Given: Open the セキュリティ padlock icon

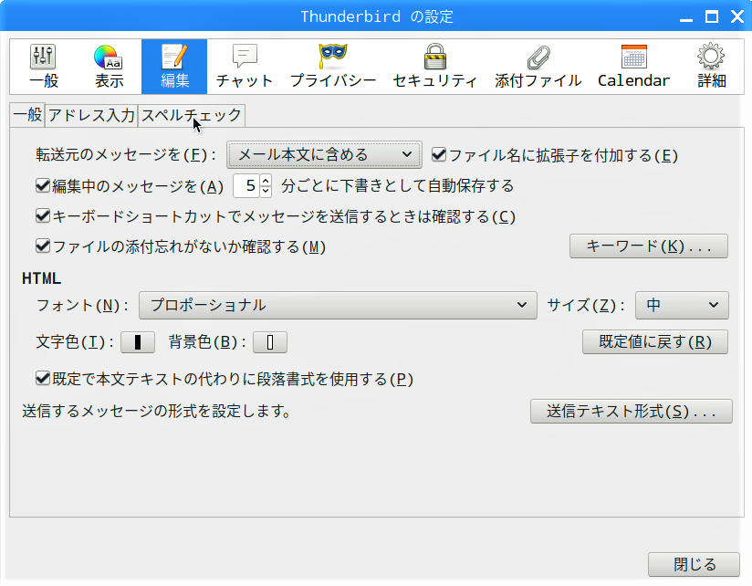Looking at the screenshot, I should pos(435,67).
